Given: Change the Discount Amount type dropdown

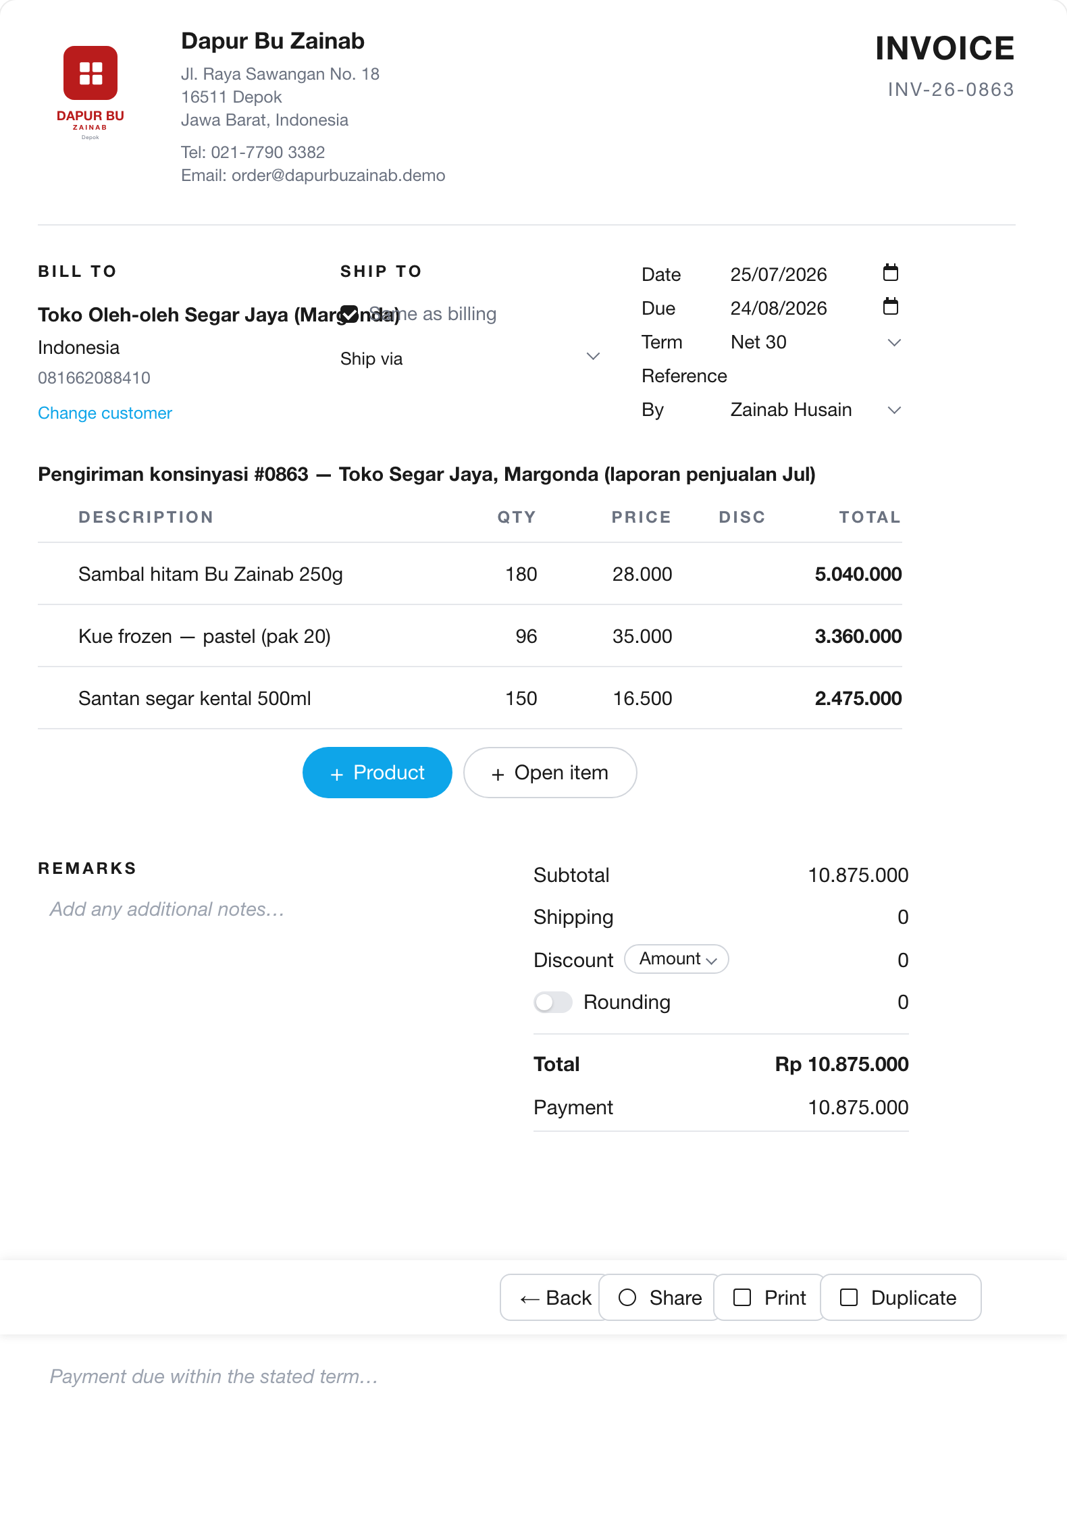Looking at the screenshot, I should tap(677, 959).
